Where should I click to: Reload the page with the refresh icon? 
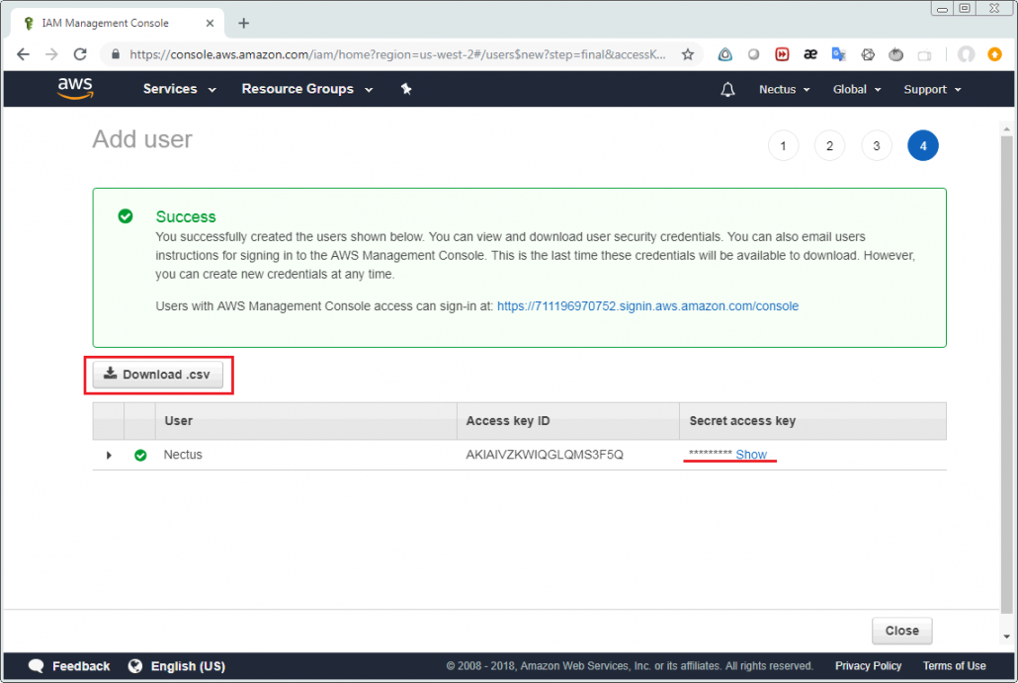(79, 54)
